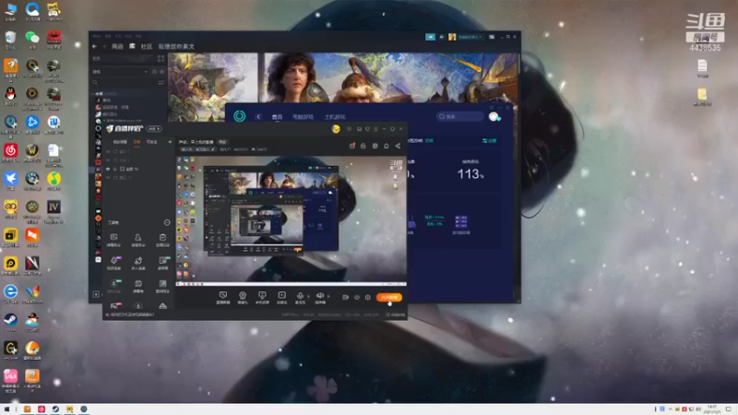Click the teal button in Steam title bar
This screenshot has width=738, height=415.
point(430,37)
